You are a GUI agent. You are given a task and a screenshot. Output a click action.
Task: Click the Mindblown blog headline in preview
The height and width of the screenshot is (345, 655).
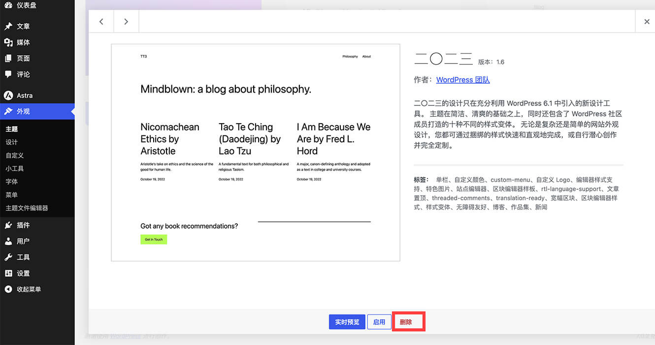226,89
